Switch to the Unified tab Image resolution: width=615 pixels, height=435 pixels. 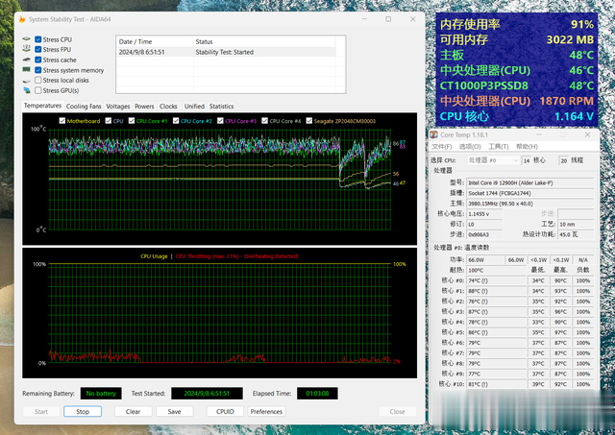(194, 107)
